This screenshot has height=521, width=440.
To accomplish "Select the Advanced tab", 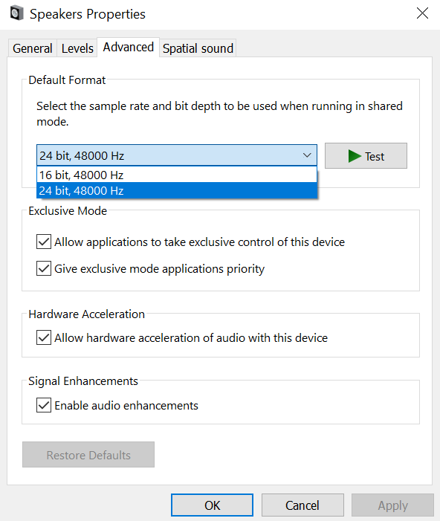I will pos(129,47).
